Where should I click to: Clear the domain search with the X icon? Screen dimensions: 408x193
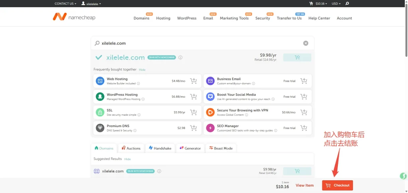click(x=306, y=43)
